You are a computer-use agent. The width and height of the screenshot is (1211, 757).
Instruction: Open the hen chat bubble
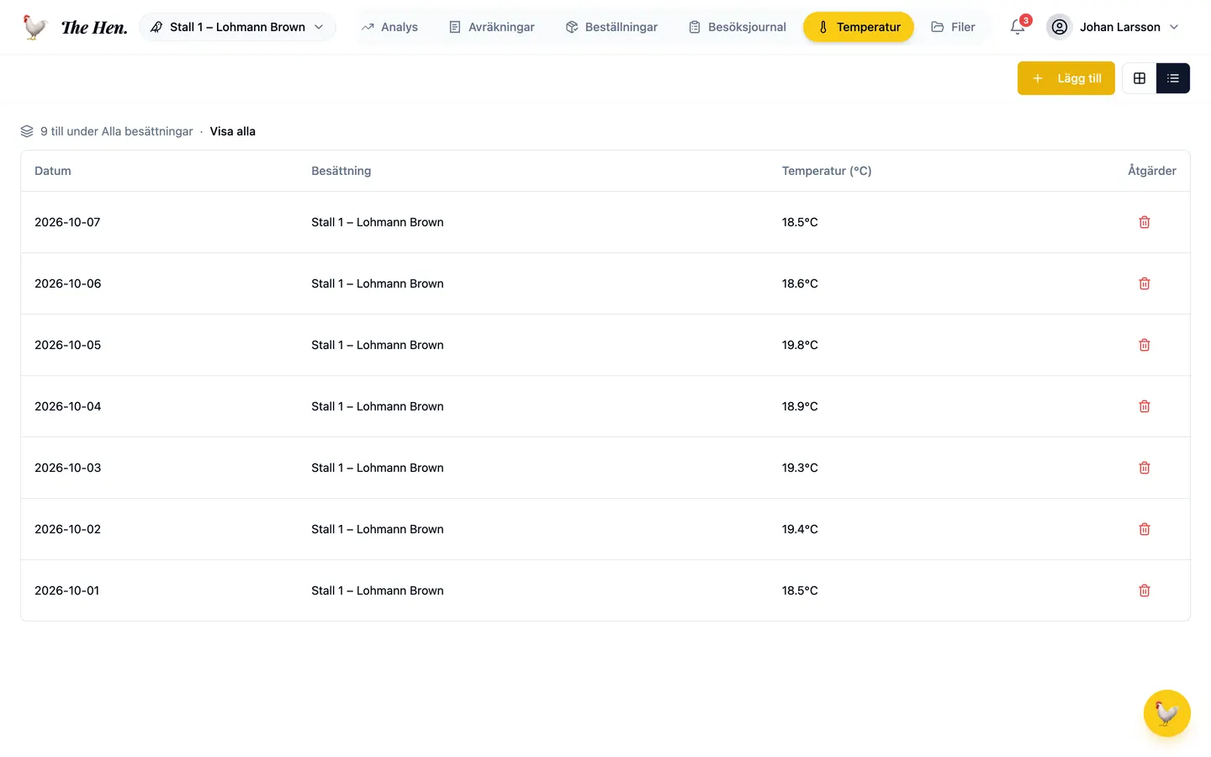point(1166,713)
